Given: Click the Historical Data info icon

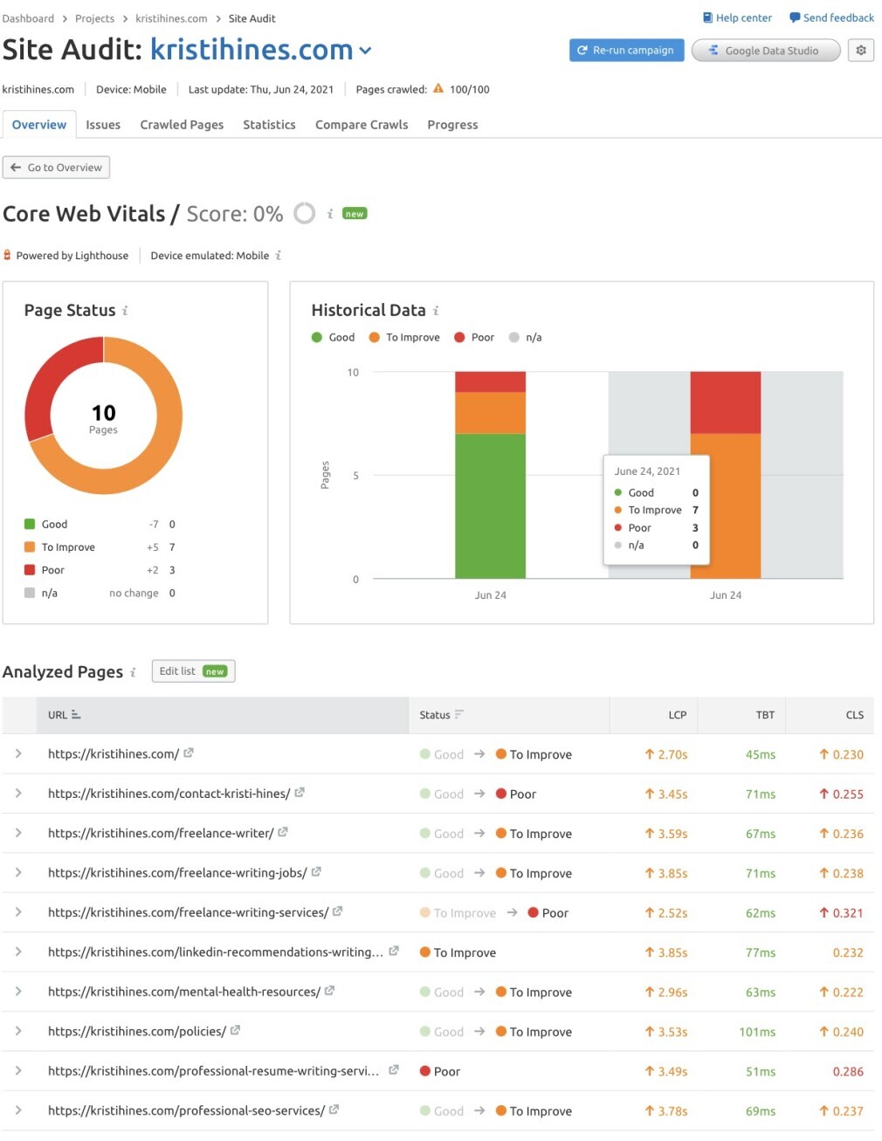Looking at the screenshot, I should [436, 311].
